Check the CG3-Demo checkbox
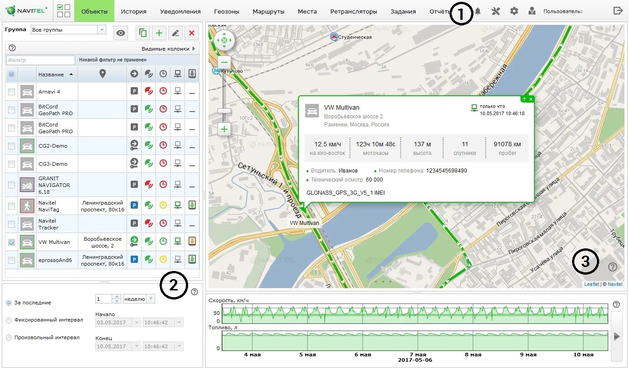Viewport: 629px width, 369px height. 12,164
